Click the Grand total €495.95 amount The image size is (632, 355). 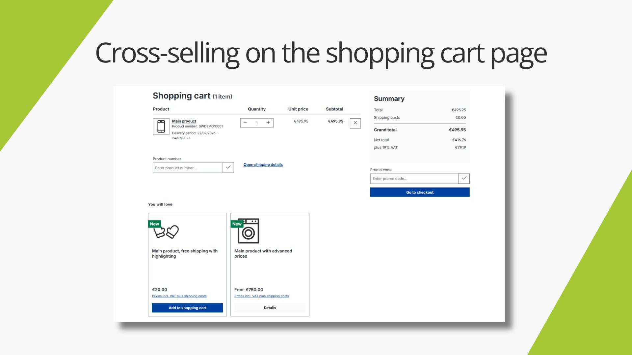coord(457,130)
